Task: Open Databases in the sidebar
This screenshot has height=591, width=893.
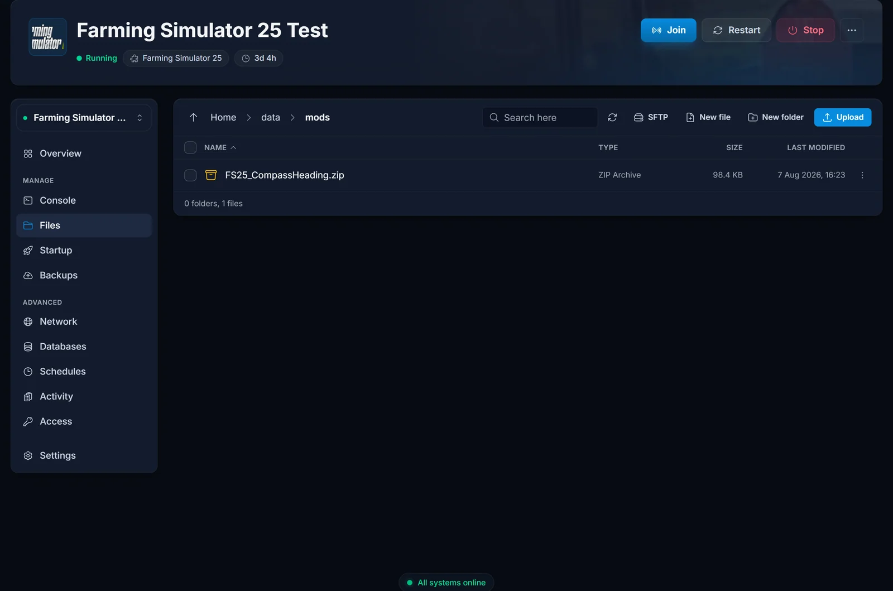Action: click(x=84, y=347)
